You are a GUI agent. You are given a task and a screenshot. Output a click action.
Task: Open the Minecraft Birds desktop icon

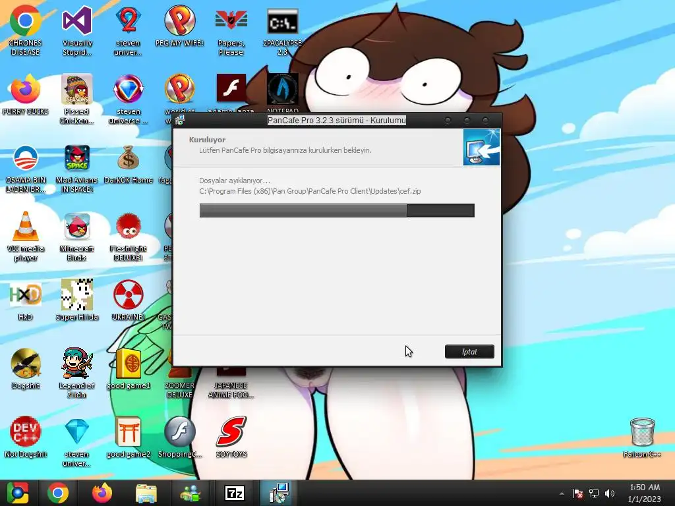point(76,226)
